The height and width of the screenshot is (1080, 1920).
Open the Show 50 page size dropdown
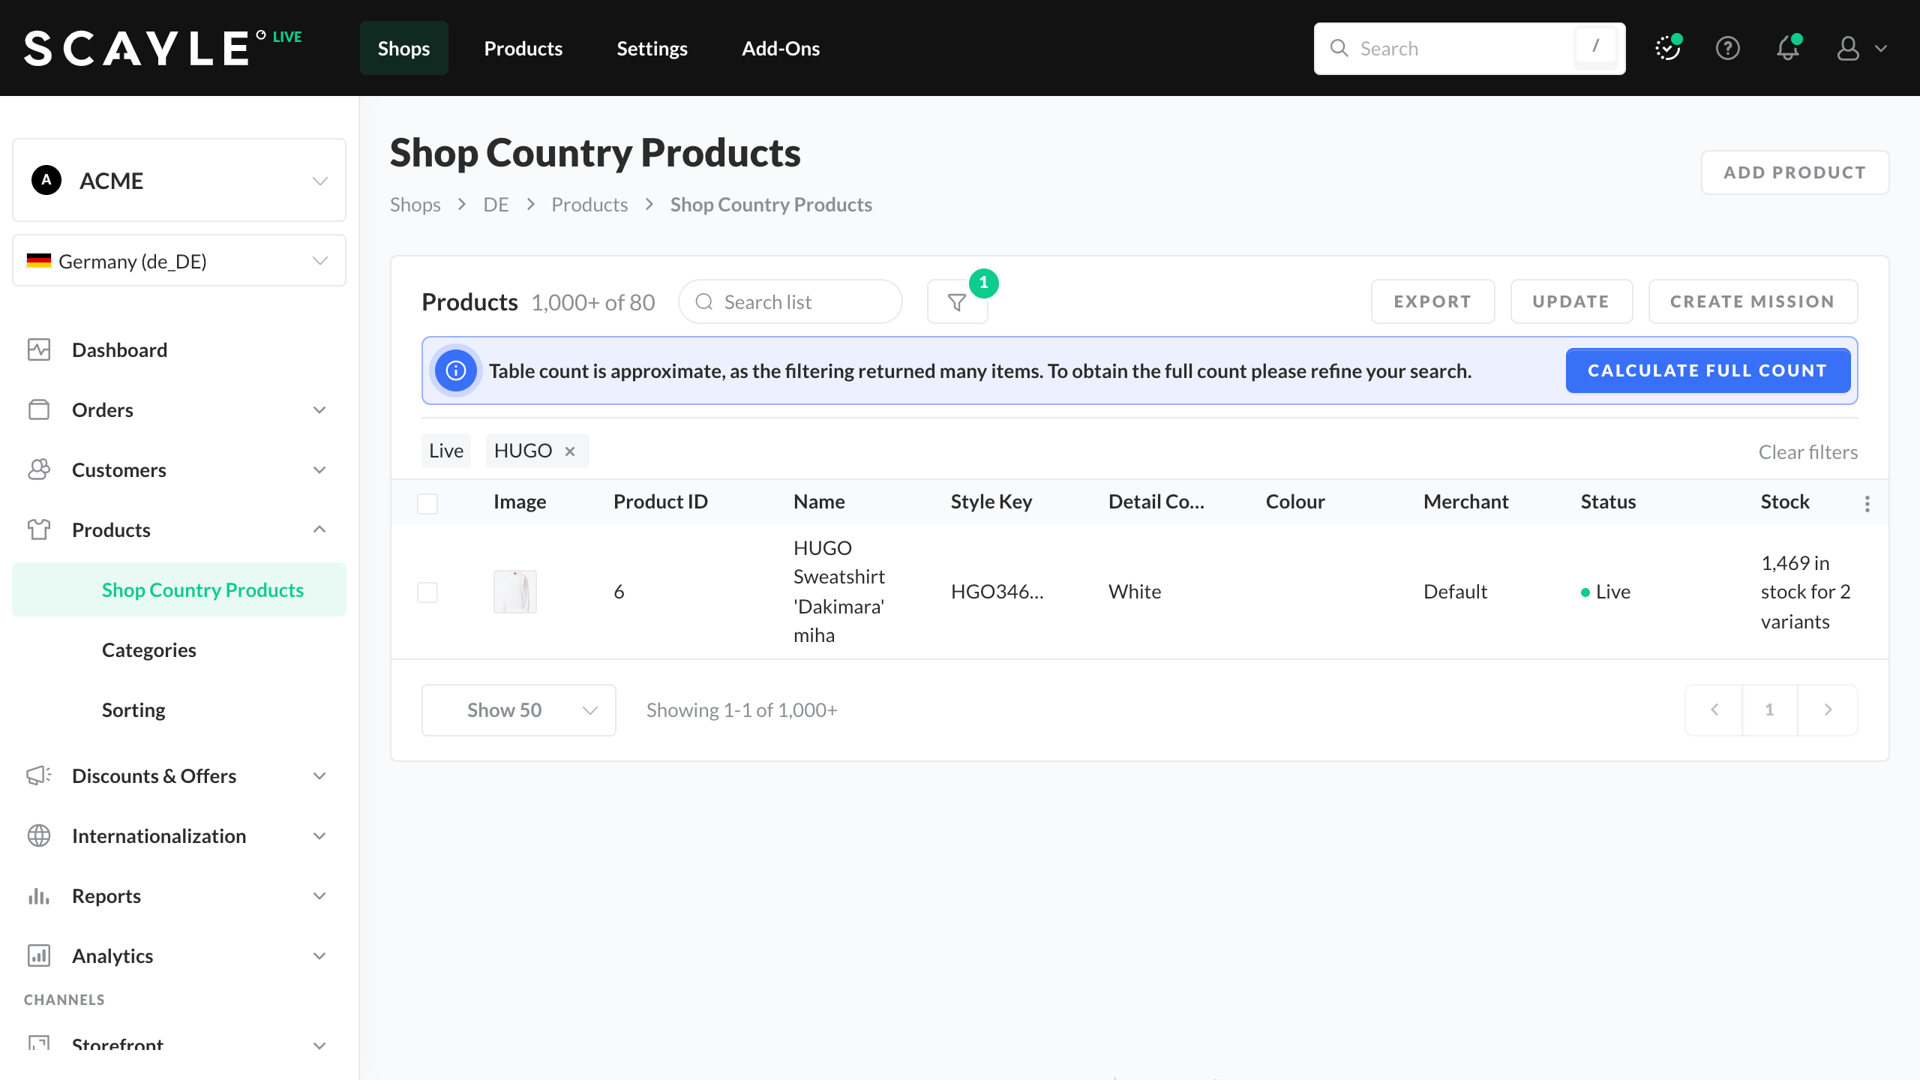pos(519,710)
